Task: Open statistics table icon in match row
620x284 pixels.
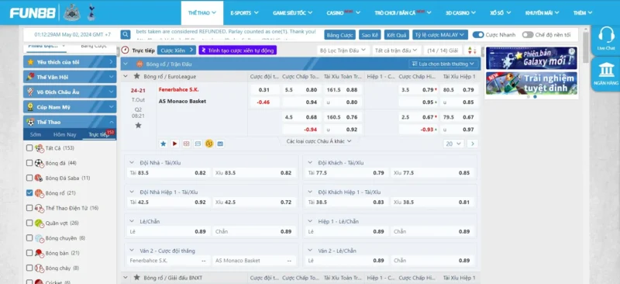Action: (221, 144)
